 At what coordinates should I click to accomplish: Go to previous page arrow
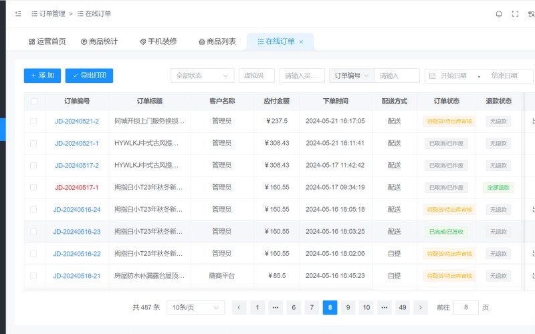click(x=239, y=307)
